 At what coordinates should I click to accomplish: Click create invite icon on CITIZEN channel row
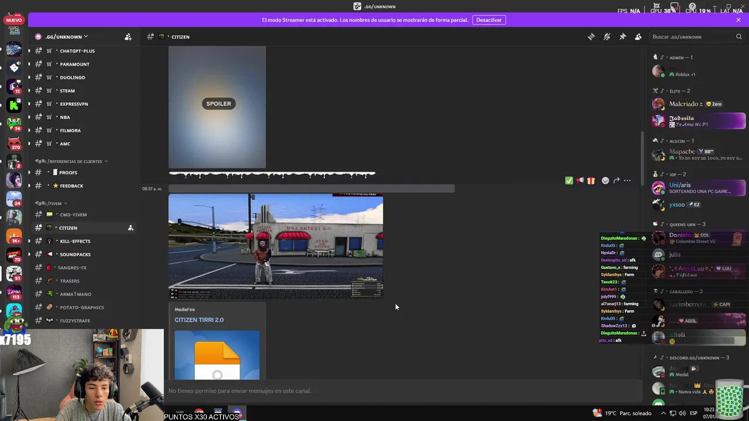[130, 228]
